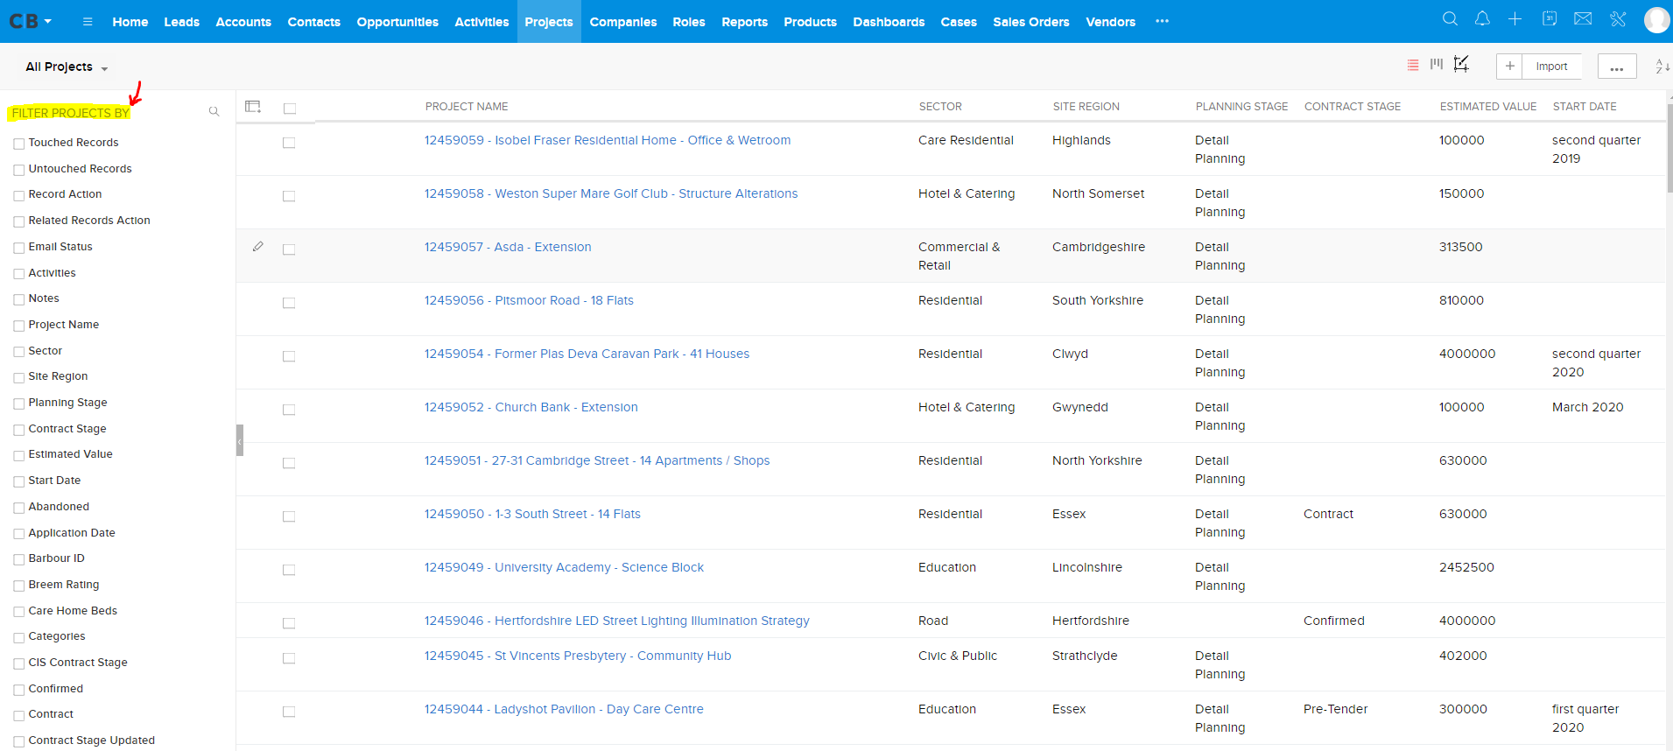
Task: Open the St Vincents Presbytery project
Action: (578, 656)
